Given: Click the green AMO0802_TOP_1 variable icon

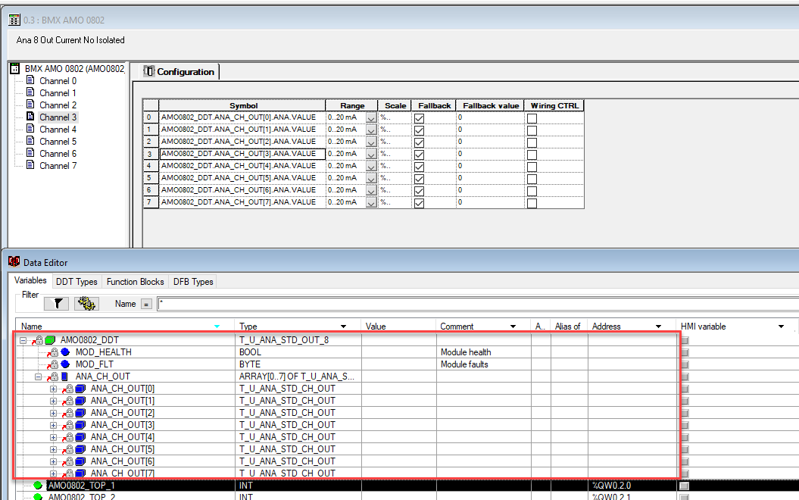Looking at the screenshot, I should point(38,485).
